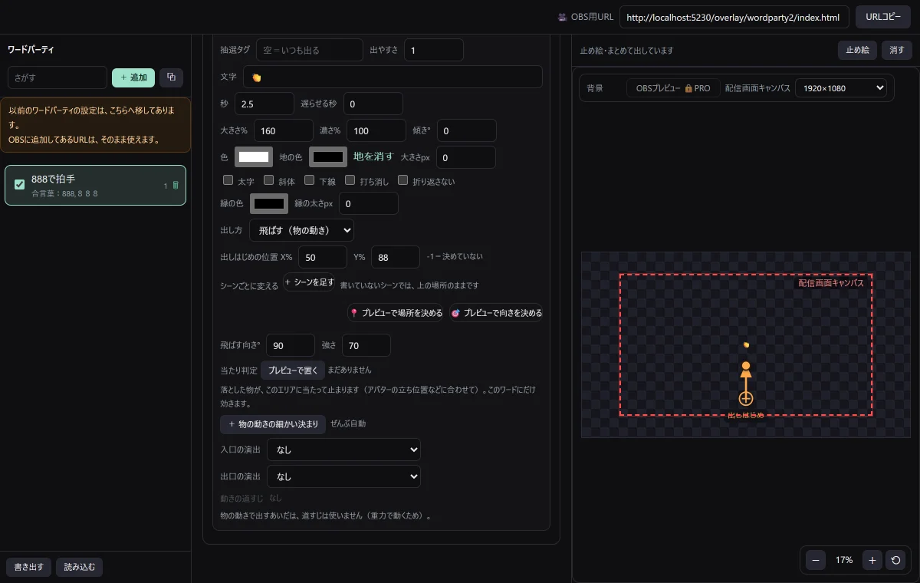Click the orange crosshair start marker in the preview
Image resolution: width=920 pixels, height=583 pixels.
[746, 398]
